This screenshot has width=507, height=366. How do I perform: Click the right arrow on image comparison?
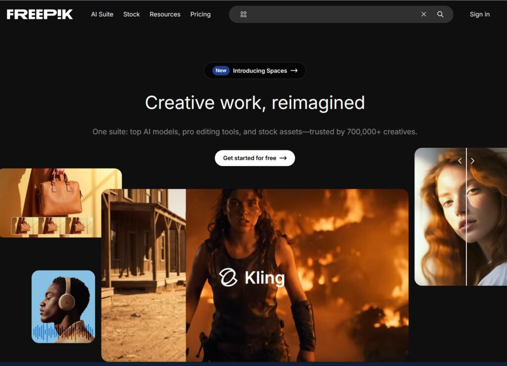point(472,161)
